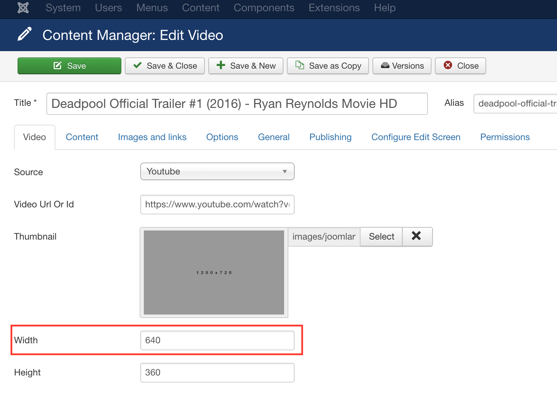Click the Video Url Or Id field
557x407 pixels.
coord(217,205)
